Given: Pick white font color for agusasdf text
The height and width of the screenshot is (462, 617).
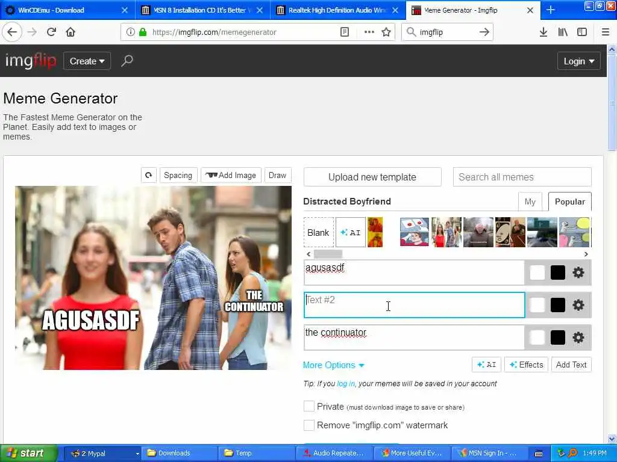Looking at the screenshot, I should (x=537, y=273).
